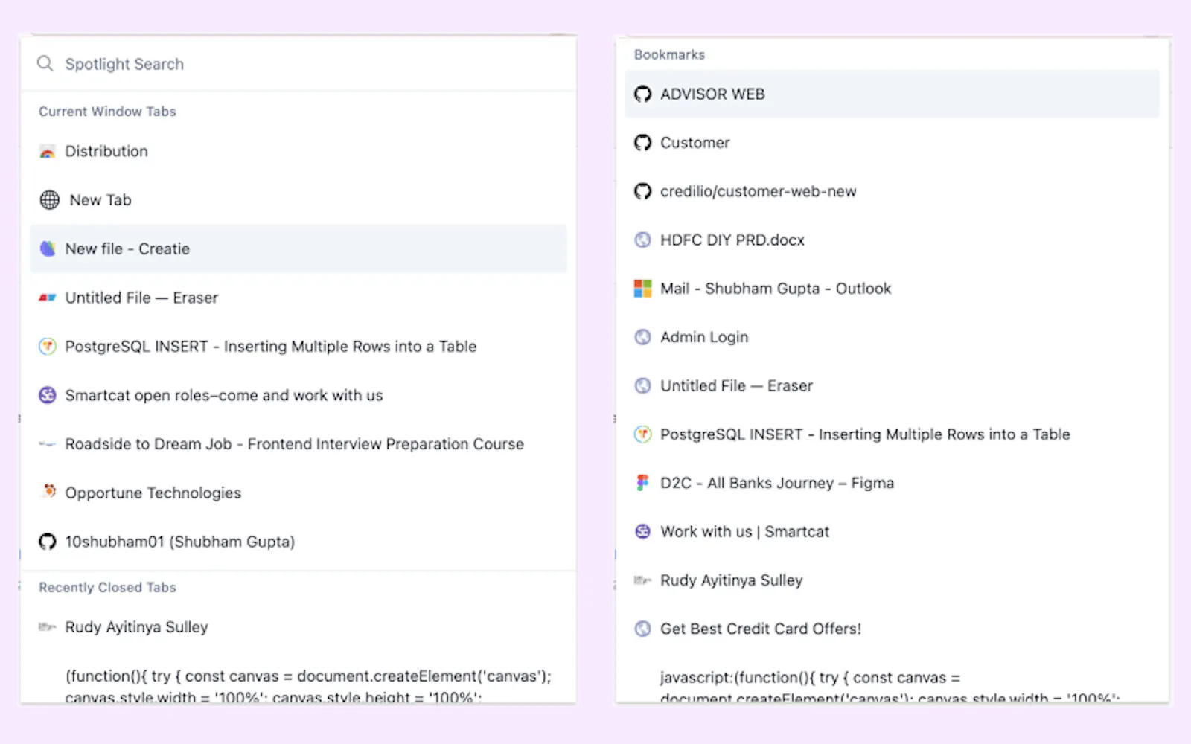Open Get Best Credit Card Offers! bookmark
1191x744 pixels.
tap(892, 629)
